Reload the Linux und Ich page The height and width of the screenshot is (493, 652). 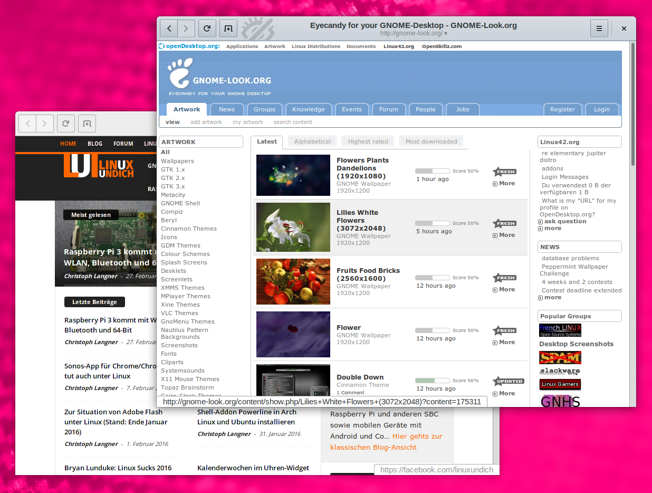click(66, 124)
